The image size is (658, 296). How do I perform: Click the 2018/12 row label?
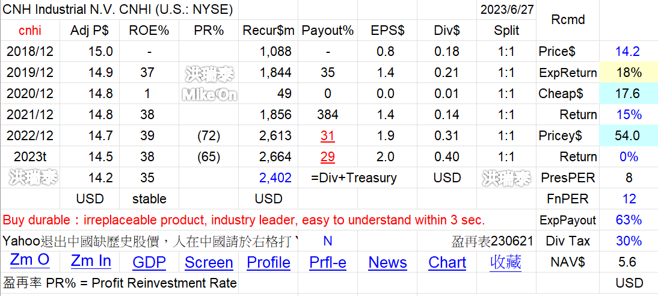[x=30, y=51]
